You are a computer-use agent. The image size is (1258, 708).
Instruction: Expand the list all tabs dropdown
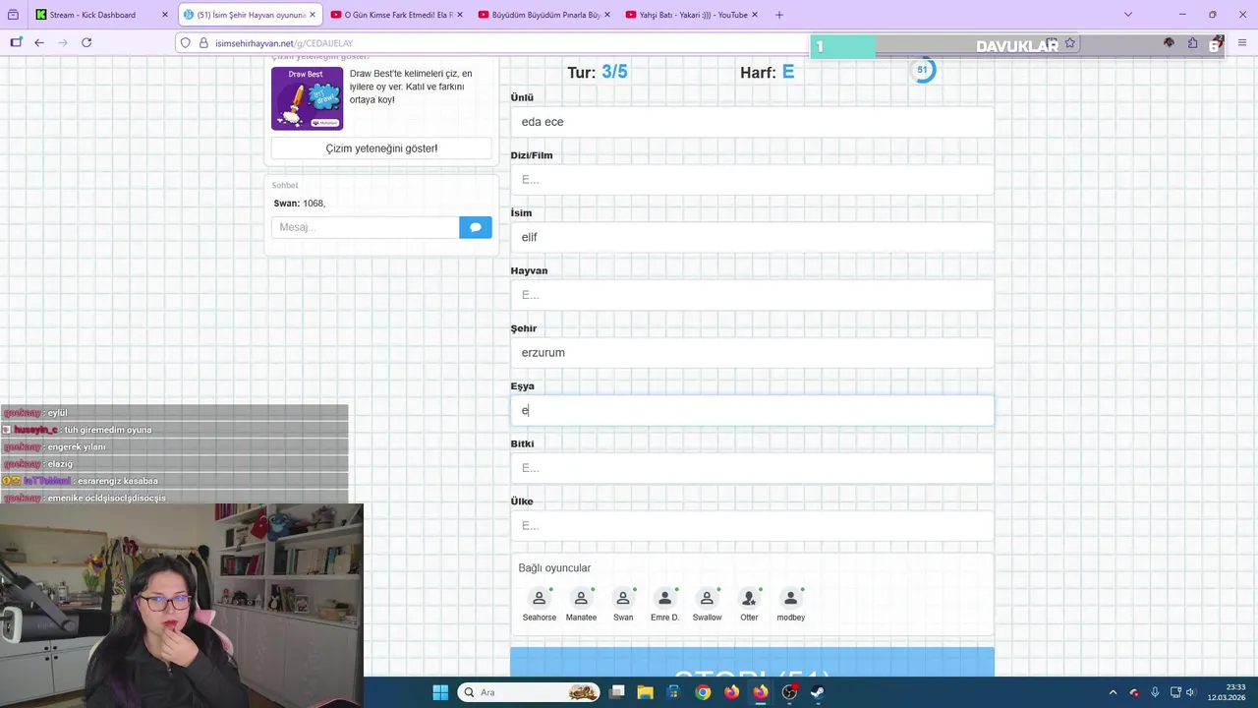click(x=1128, y=15)
